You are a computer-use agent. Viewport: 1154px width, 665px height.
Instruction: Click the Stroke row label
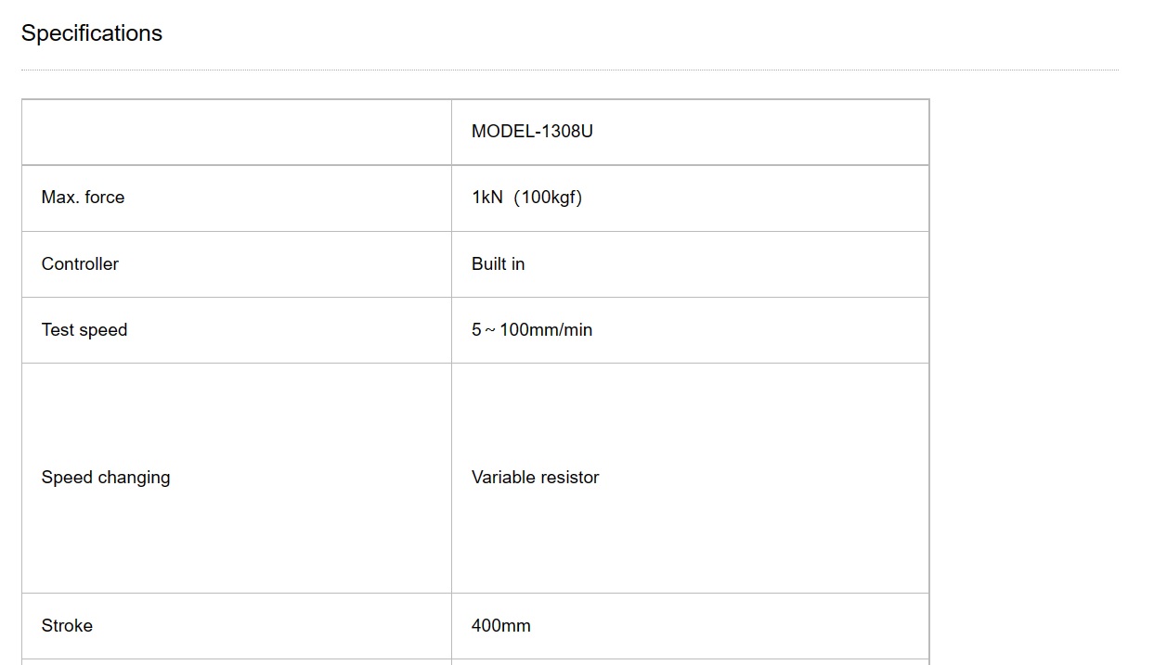point(67,626)
